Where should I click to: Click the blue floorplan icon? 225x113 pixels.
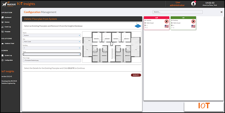coord(138,26)
